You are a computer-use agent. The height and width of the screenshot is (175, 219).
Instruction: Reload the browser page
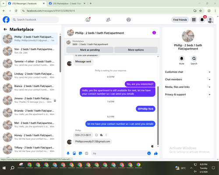16,11
